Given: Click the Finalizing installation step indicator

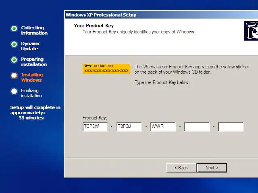Looking at the screenshot, I should [14, 91].
